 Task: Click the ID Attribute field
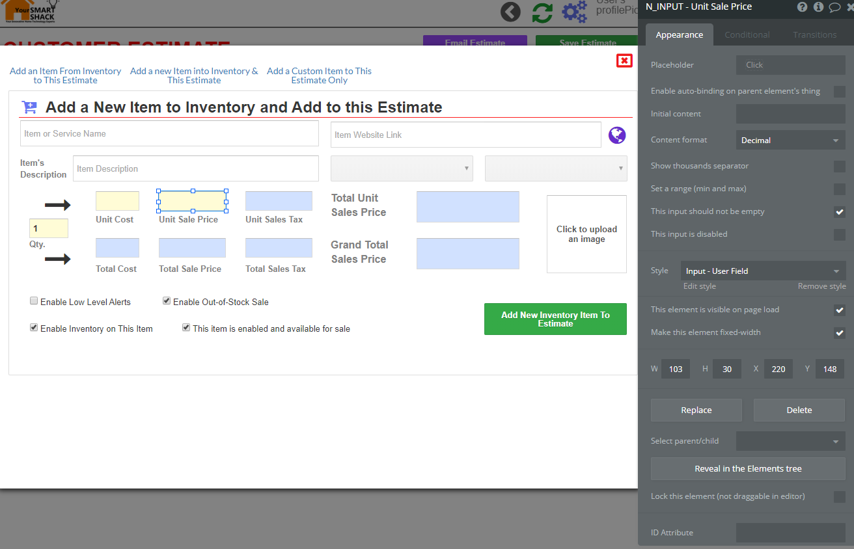coord(791,533)
